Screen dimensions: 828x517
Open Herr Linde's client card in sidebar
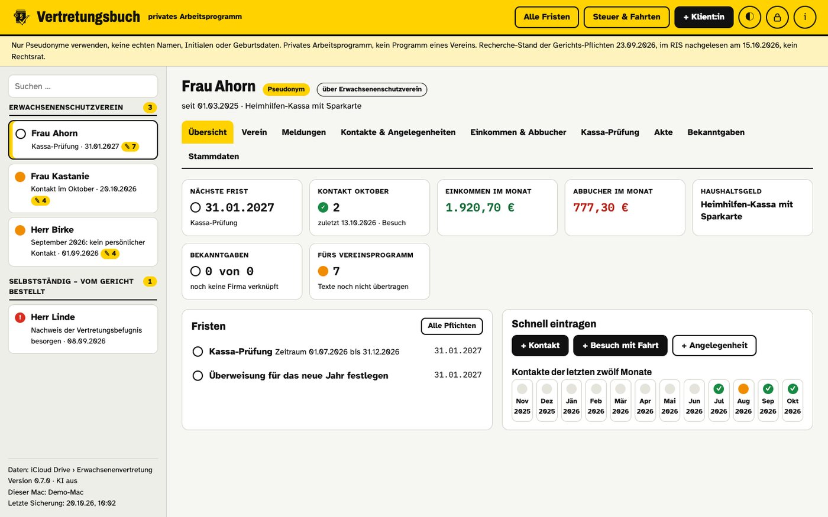click(83, 329)
